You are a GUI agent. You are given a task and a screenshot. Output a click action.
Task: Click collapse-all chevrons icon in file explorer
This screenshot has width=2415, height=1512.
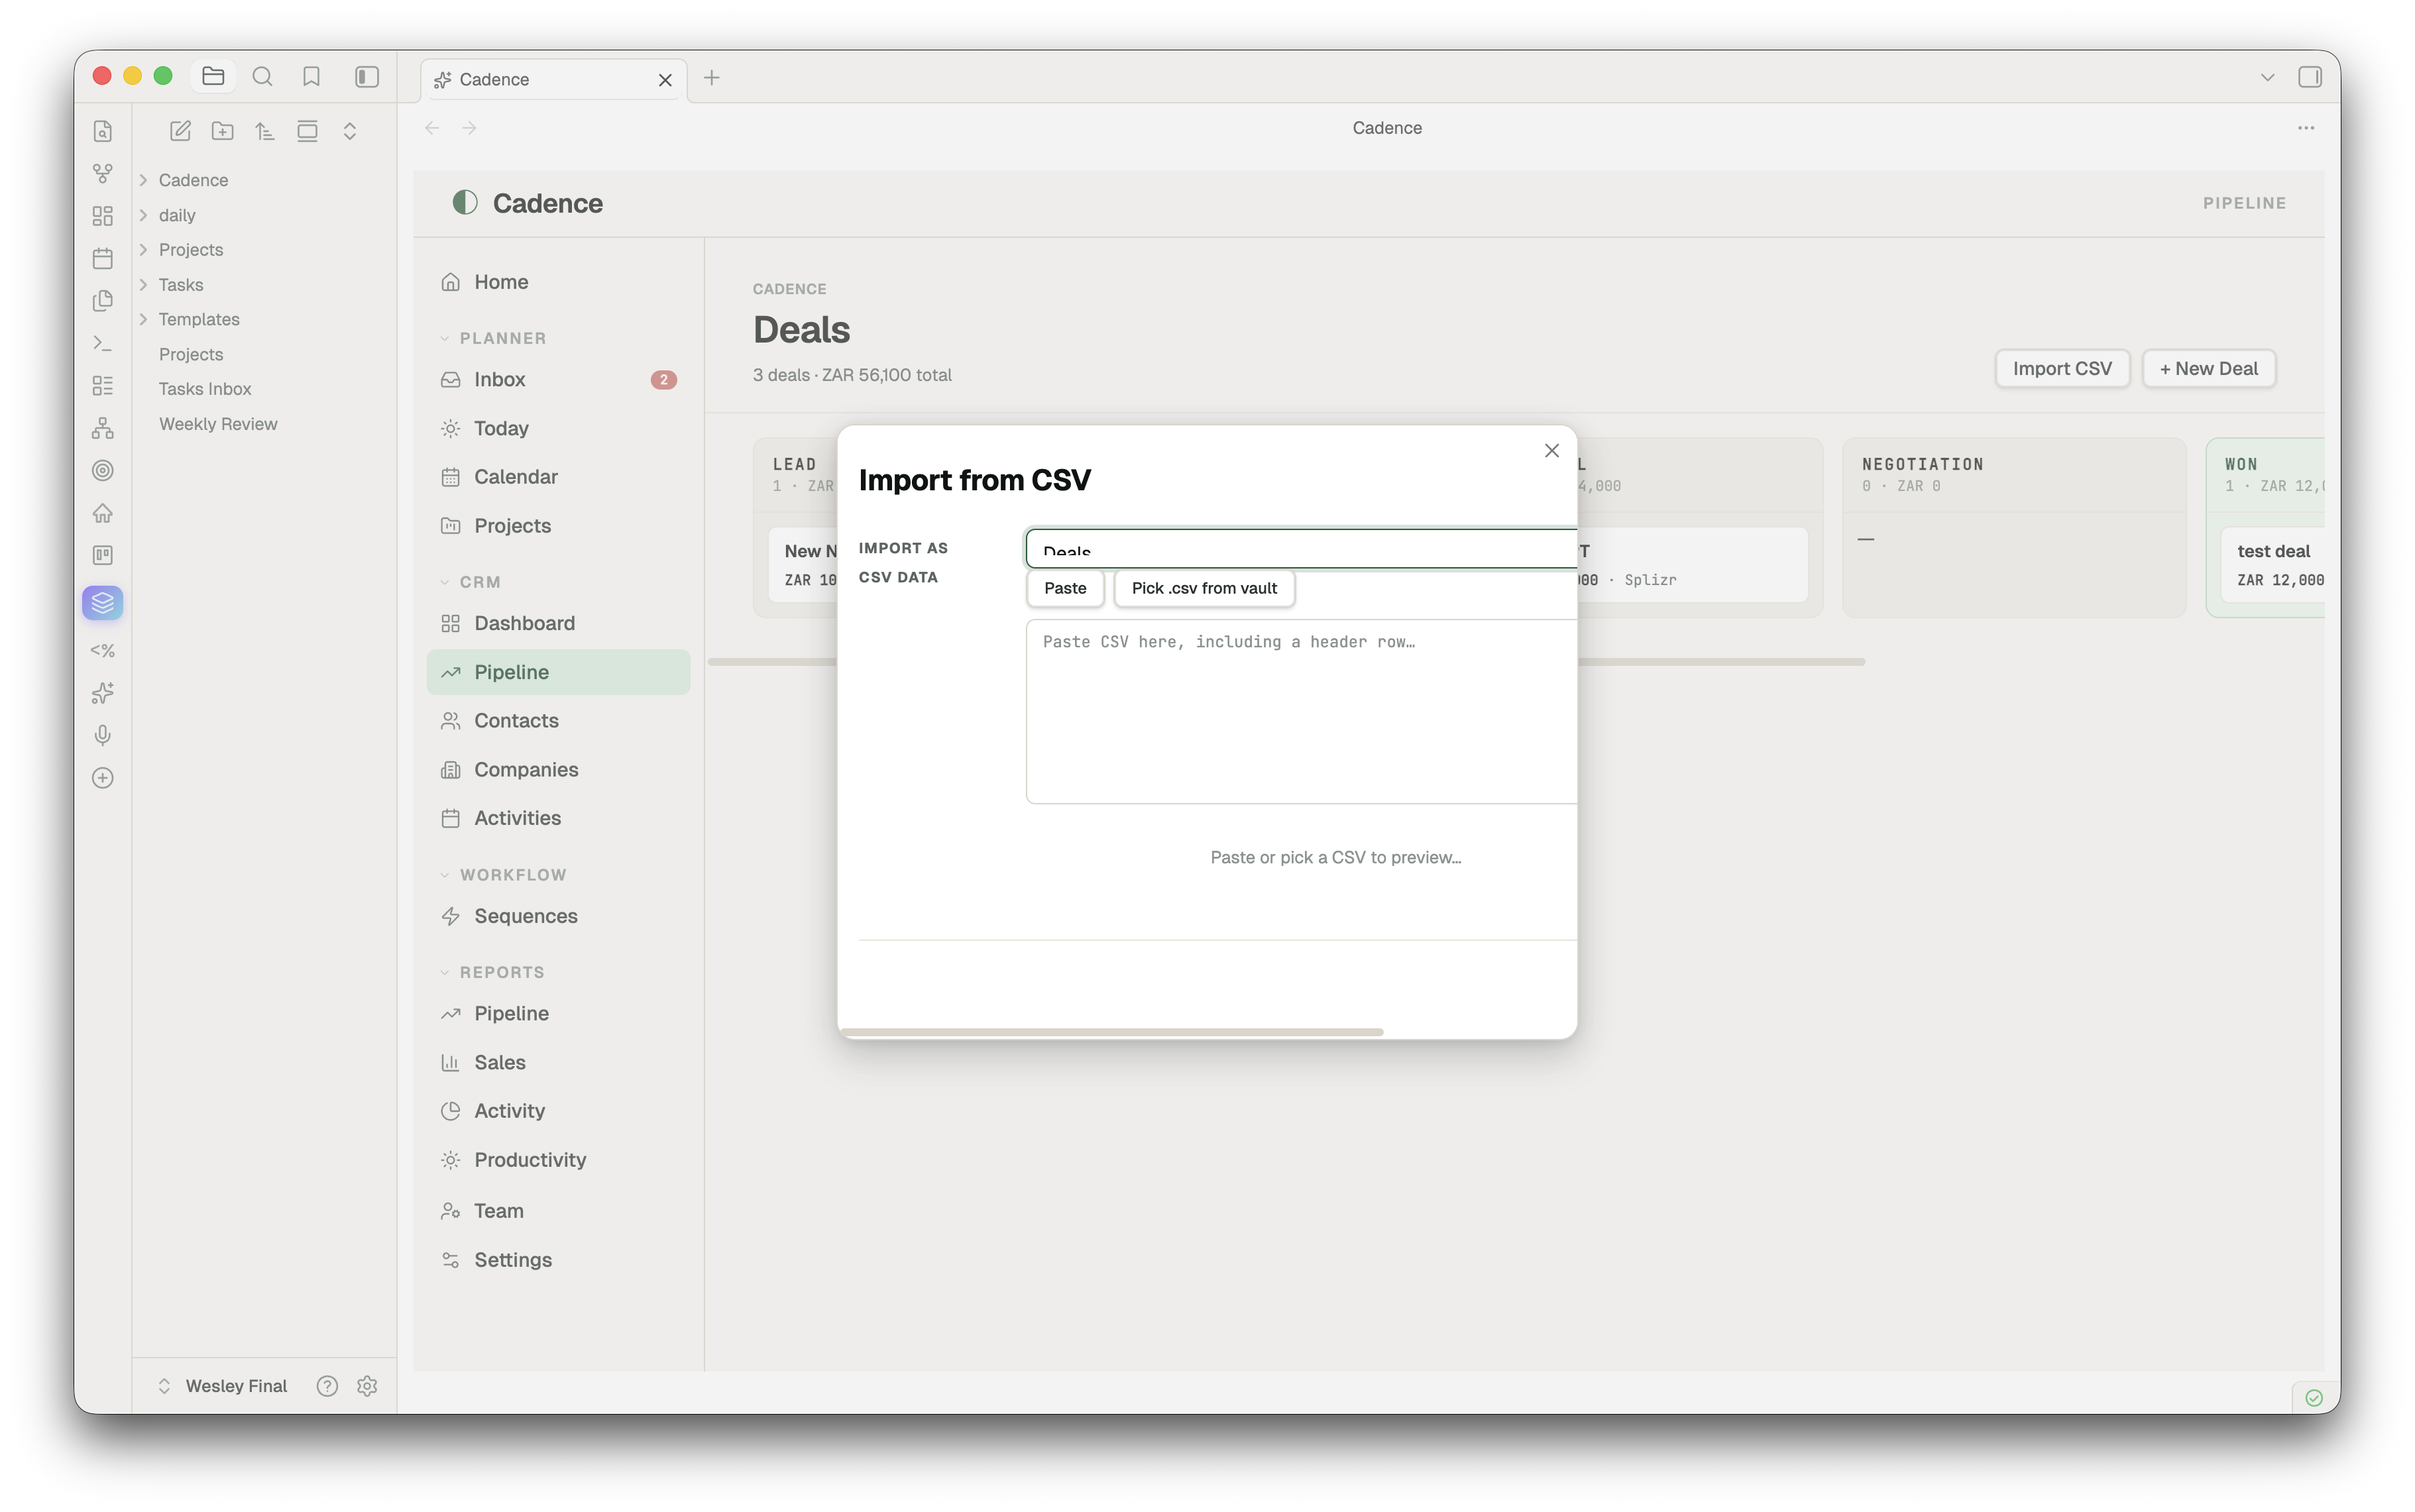pyautogui.click(x=349, y=131)
